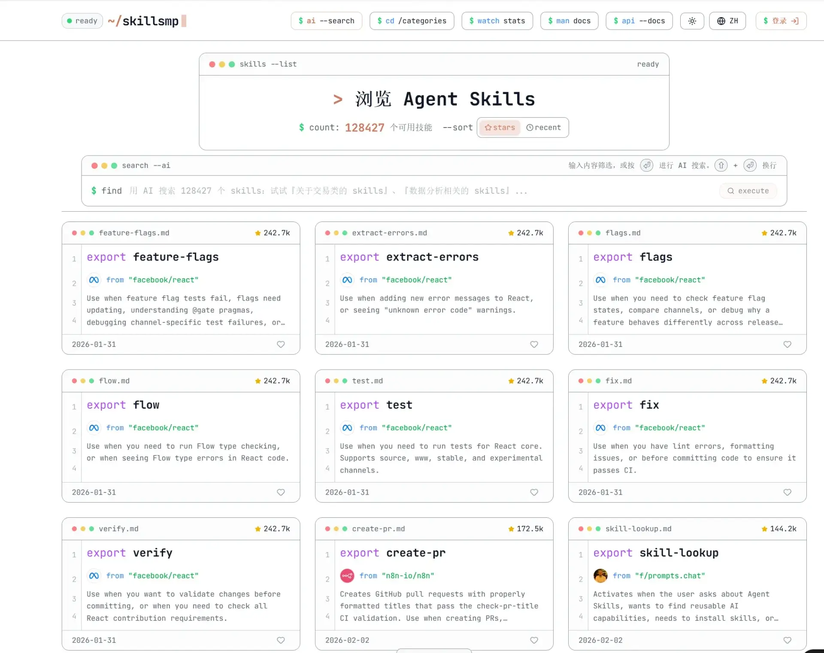Go to cd /categories page
This screenshot has width=824, height=653.
(x=412, y=21)
